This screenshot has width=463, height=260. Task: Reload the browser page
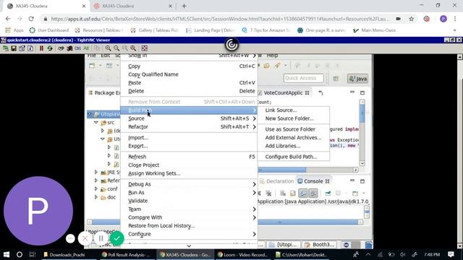coord(31,19)
